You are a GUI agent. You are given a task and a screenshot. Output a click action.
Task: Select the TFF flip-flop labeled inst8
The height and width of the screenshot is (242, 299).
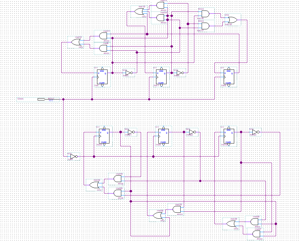point(104,136)
